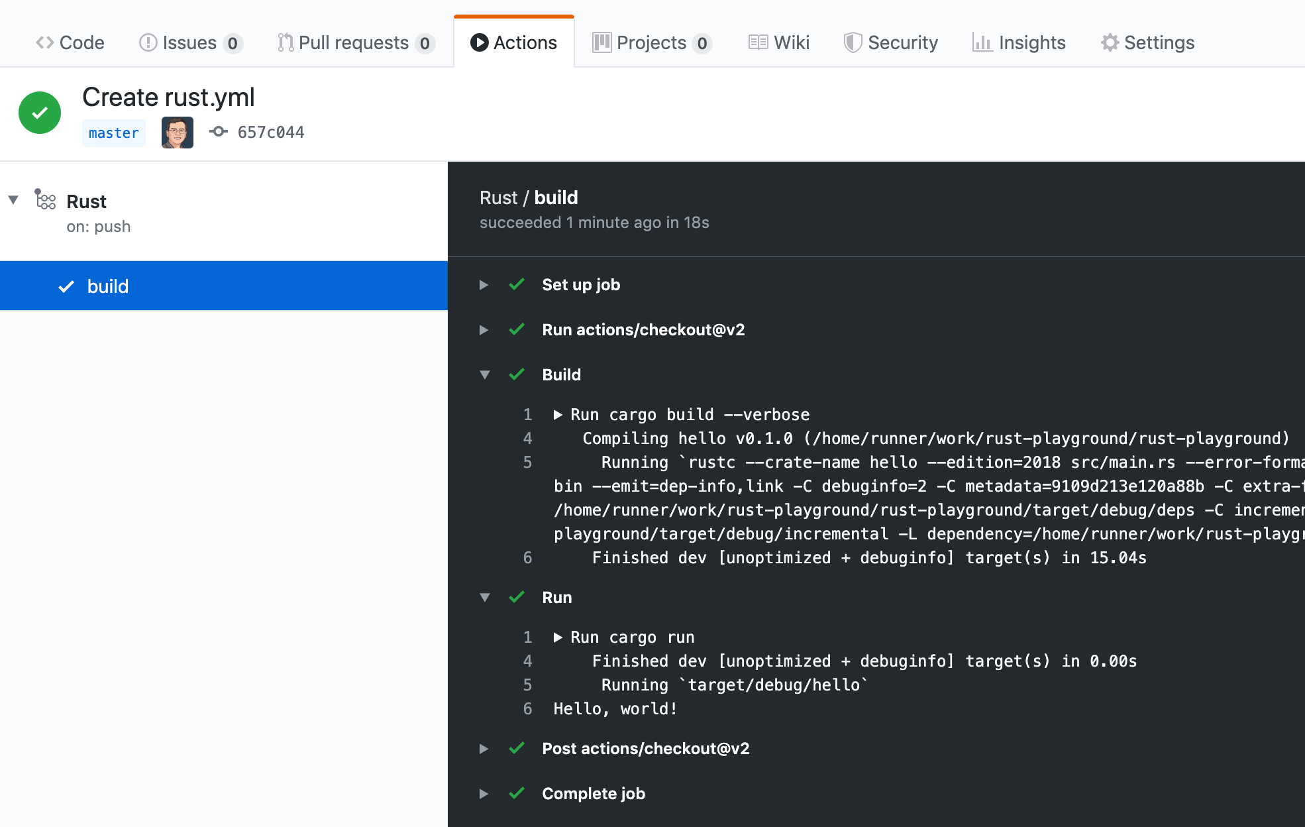Click the green checkmark next to Build step

tap(517, 374)
